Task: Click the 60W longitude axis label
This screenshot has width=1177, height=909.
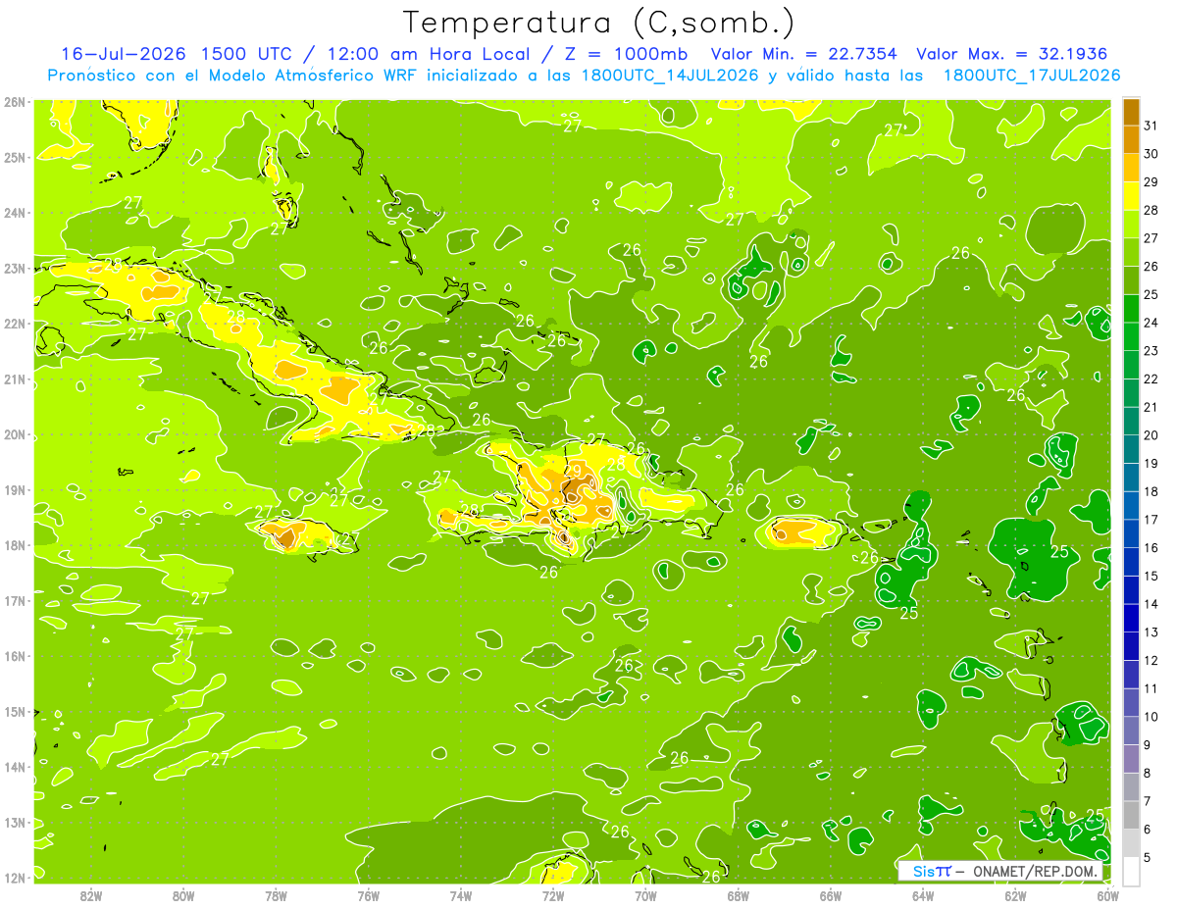Action: [1108, 895]
